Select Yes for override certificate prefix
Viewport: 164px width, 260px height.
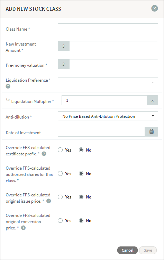click(60, 150)
